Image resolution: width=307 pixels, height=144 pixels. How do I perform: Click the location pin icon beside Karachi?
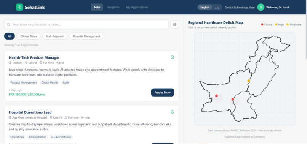click(x=51, y=117)
